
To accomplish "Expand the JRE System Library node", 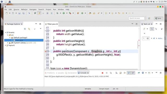I will click(8, 43).
